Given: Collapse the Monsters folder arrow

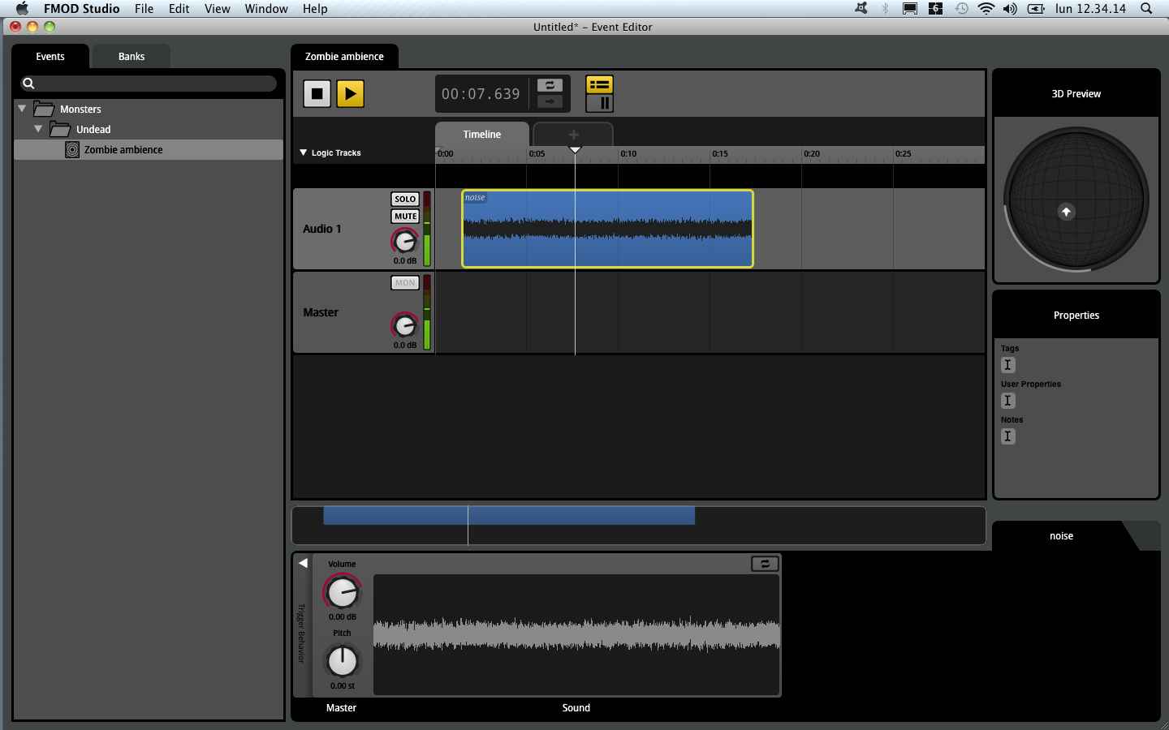Looking at the screenshot, I should pyautogui.click(x=22, y=109).
